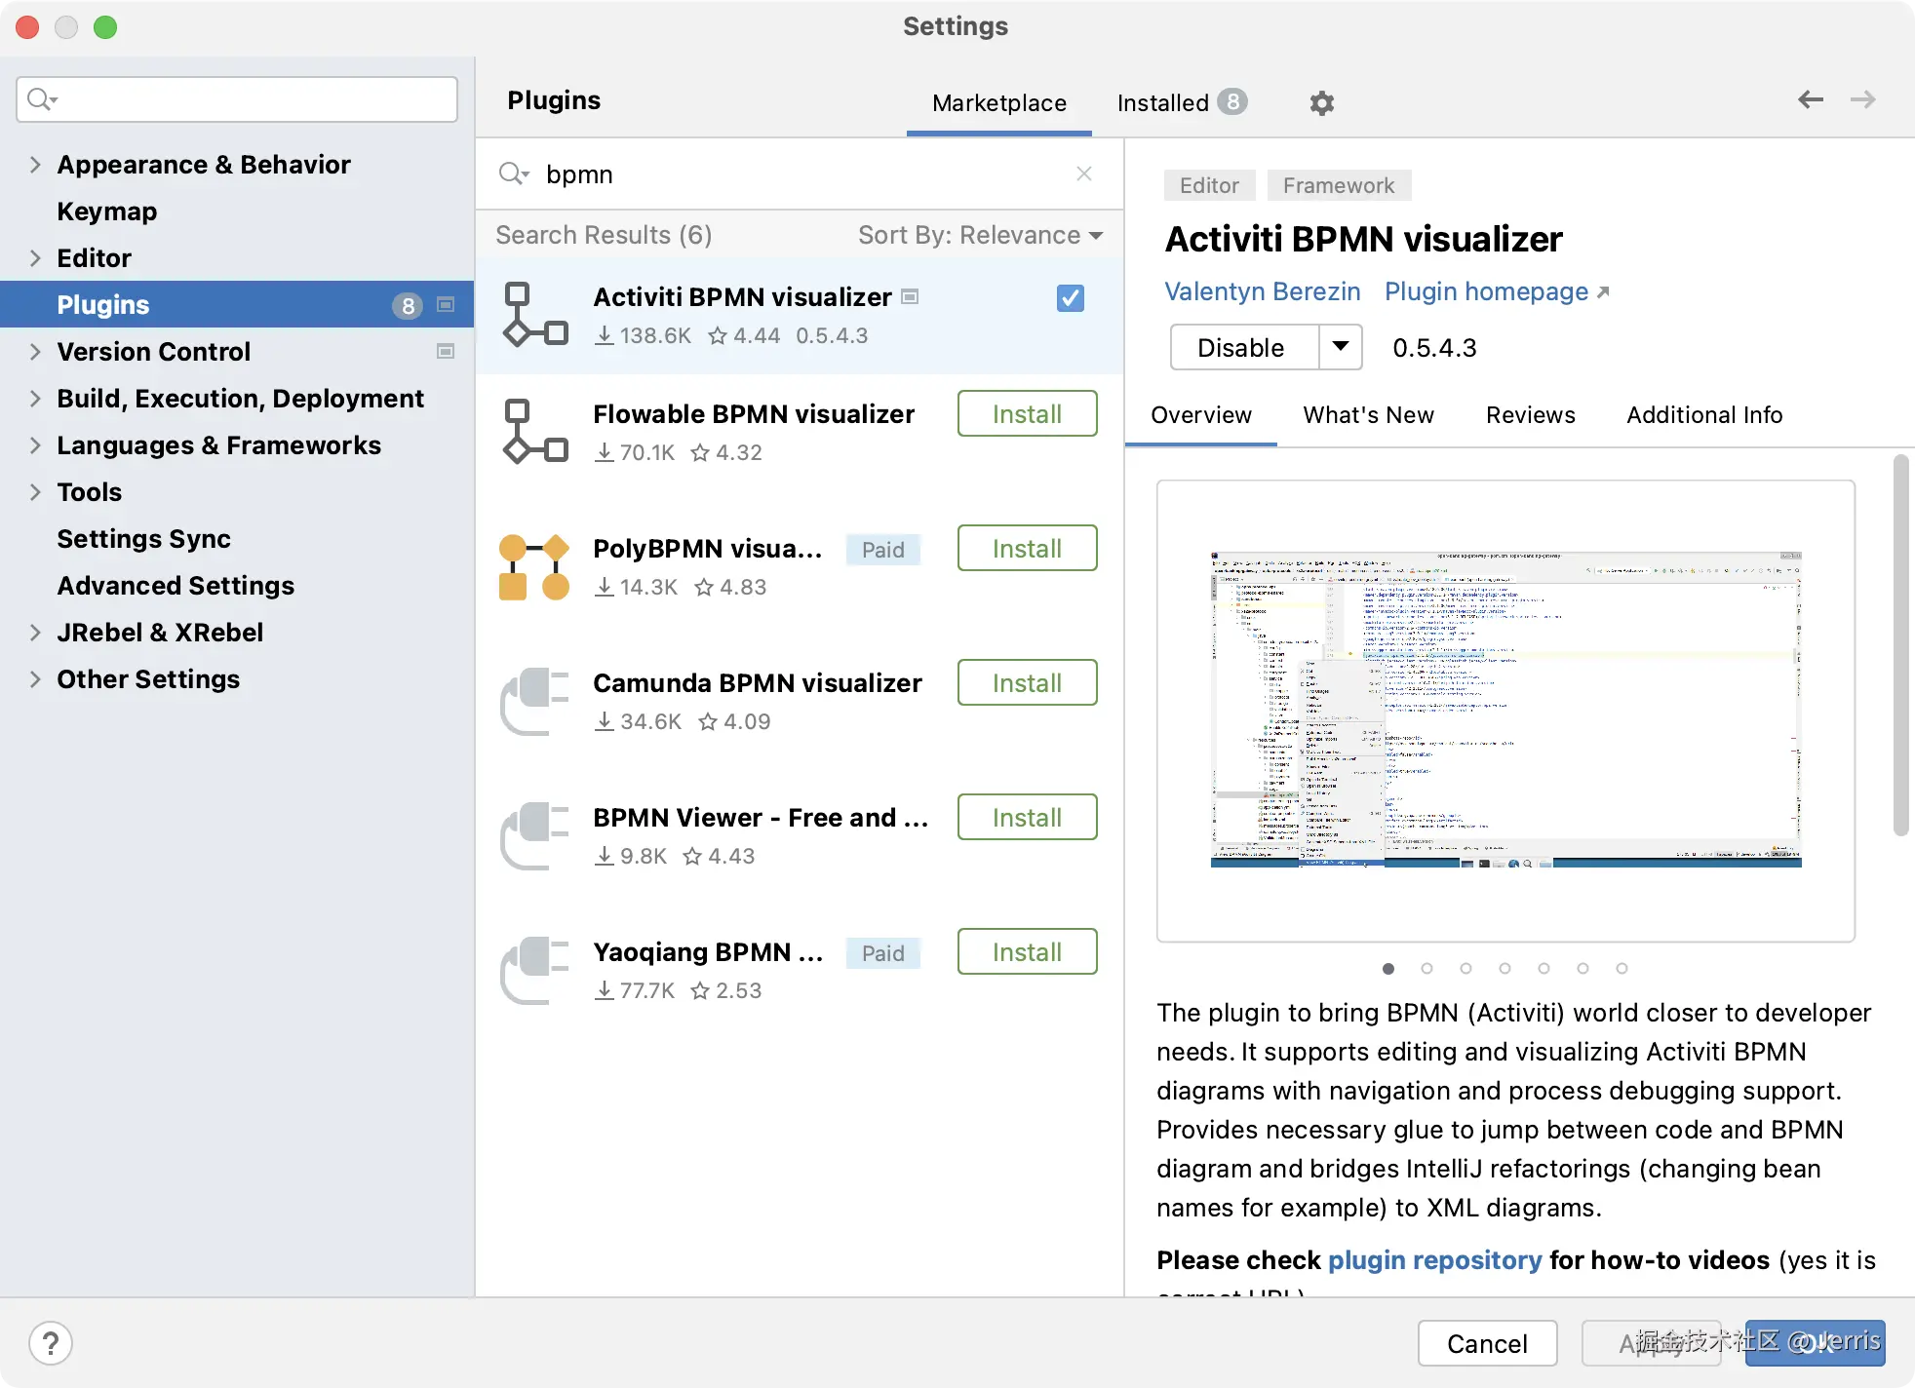This screenshot has width=1915, height=1388.
Task: Click the PolyBPMN visualizer orange icon
Action: click(x=533, y=567)
